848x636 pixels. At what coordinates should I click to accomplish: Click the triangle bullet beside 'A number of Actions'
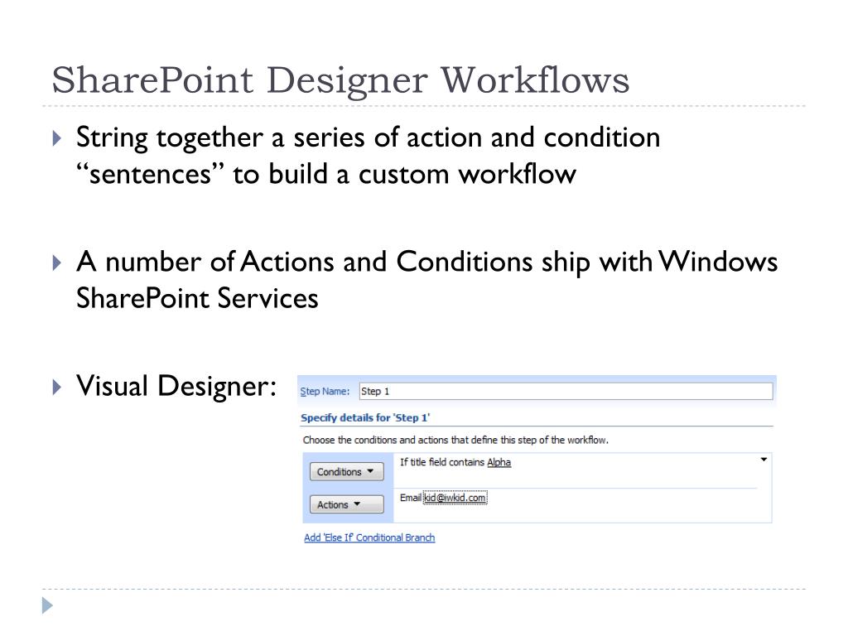click(57, 263)
